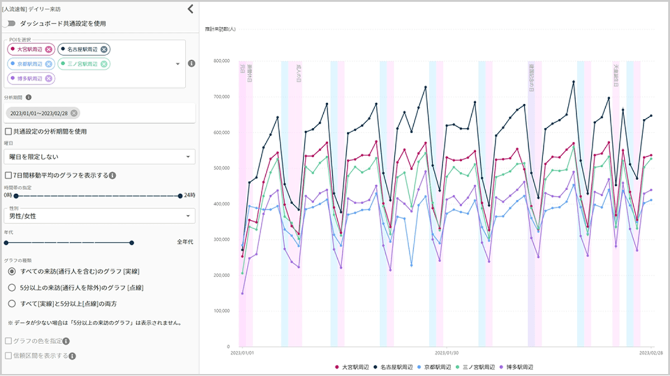Remove 名古屋駅周辺 chip from POI selection
670x376 pixels.
(x=104, y=49)
